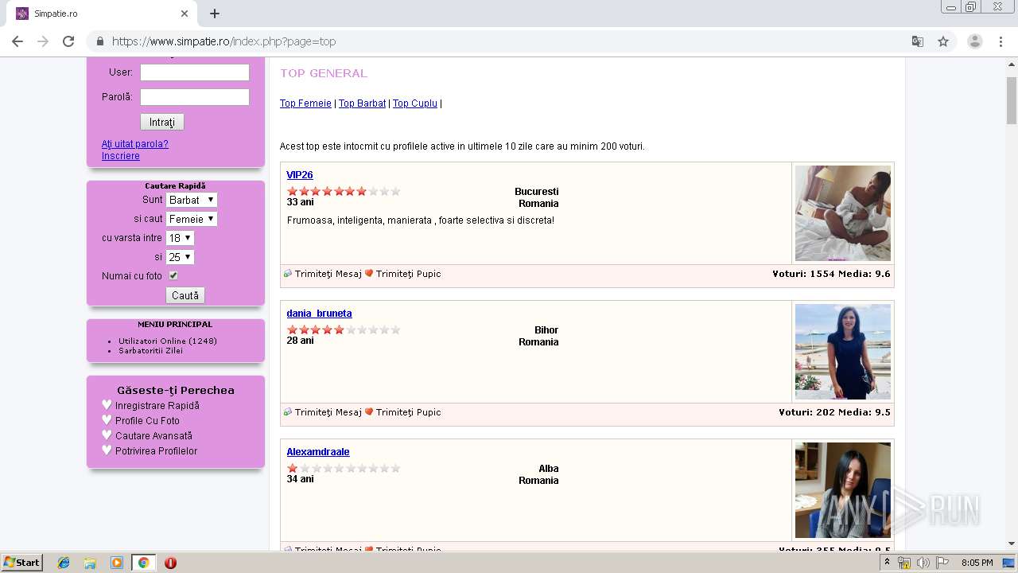The height and width of the screenshot is (573, 1018).
Task: Send message to dania_bruneta via Trimiteți Mesaj
Action: 328,412
